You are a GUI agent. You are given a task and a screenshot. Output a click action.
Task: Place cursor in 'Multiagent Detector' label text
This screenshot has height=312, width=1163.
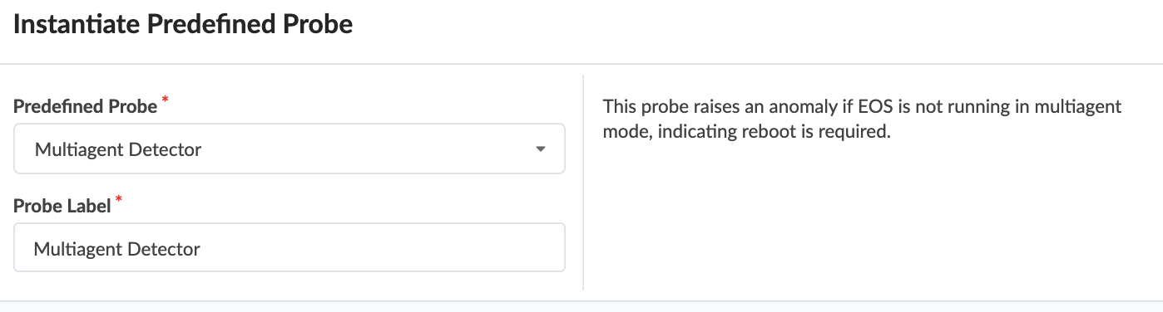click(x=117, y=248)
